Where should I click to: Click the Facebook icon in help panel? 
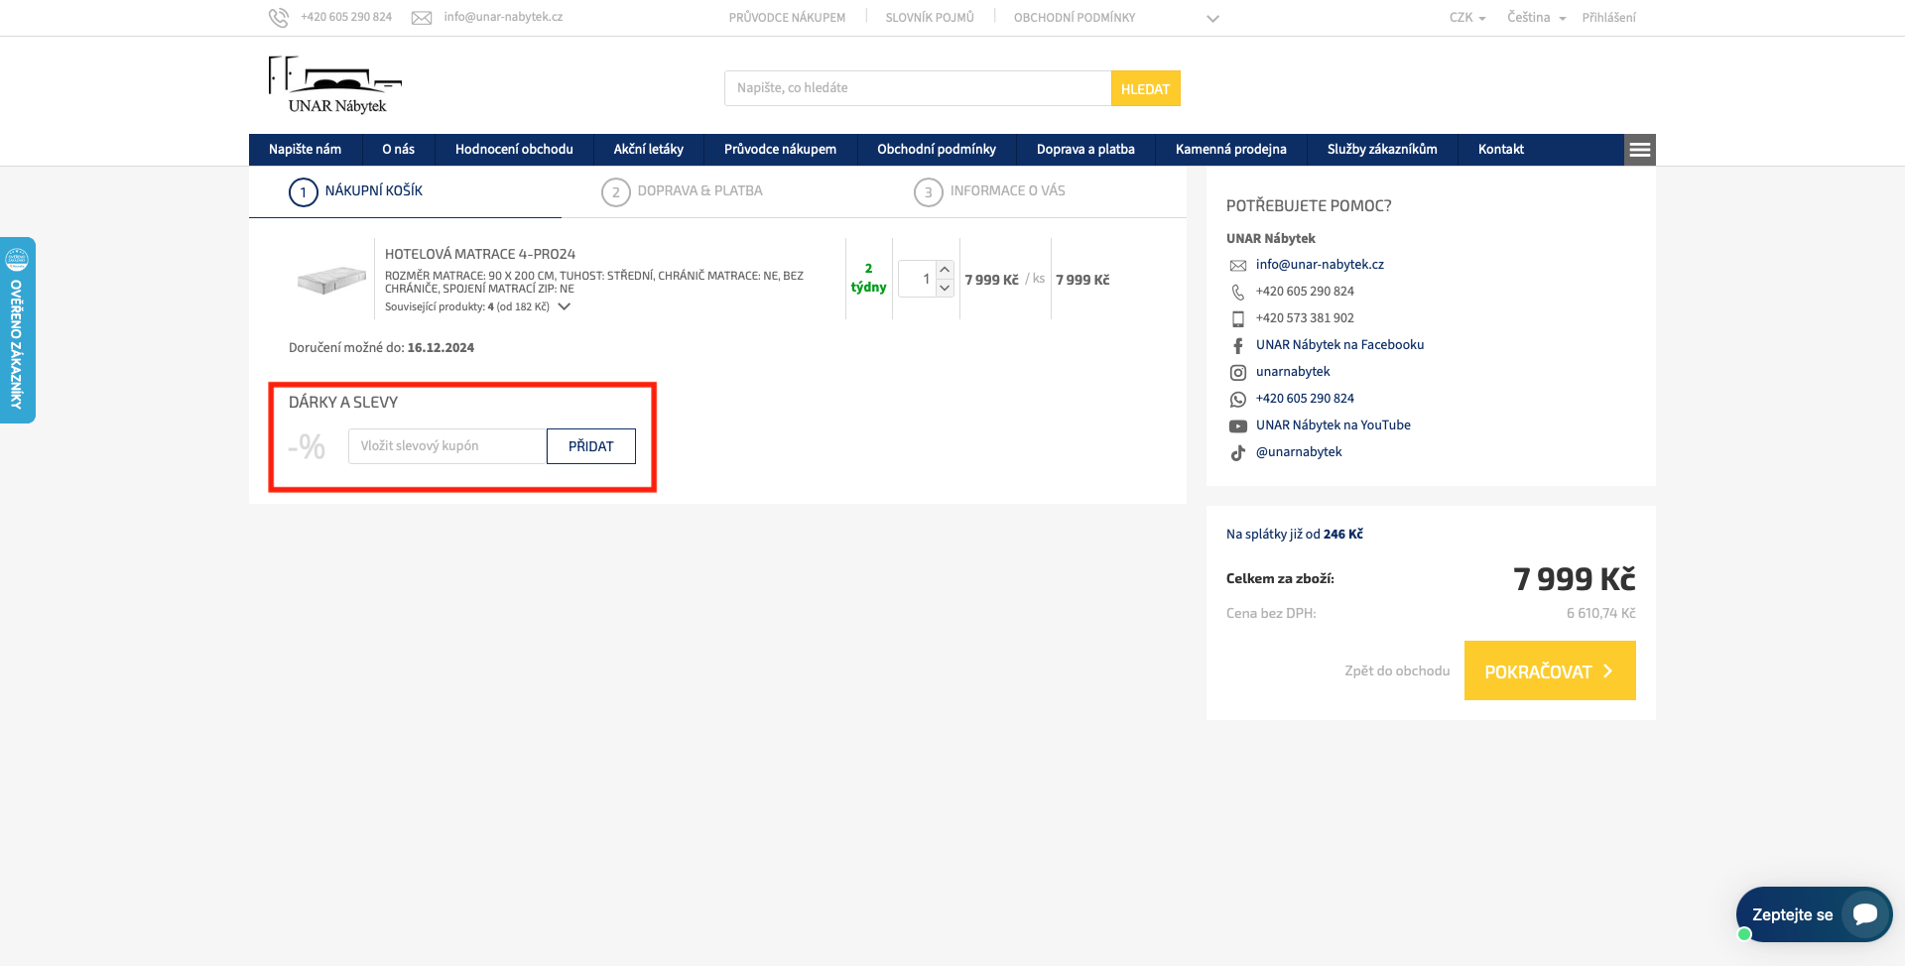[x=1238, y=345]
